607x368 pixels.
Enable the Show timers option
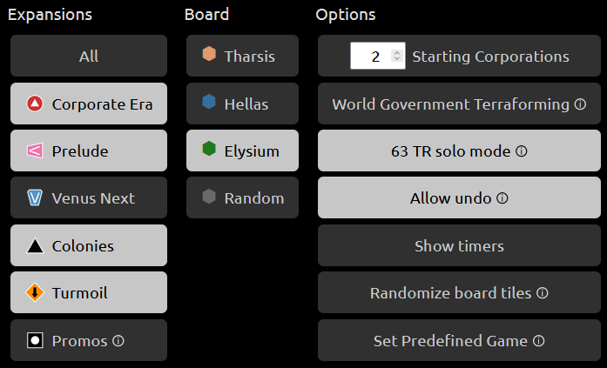pos(459,245)
